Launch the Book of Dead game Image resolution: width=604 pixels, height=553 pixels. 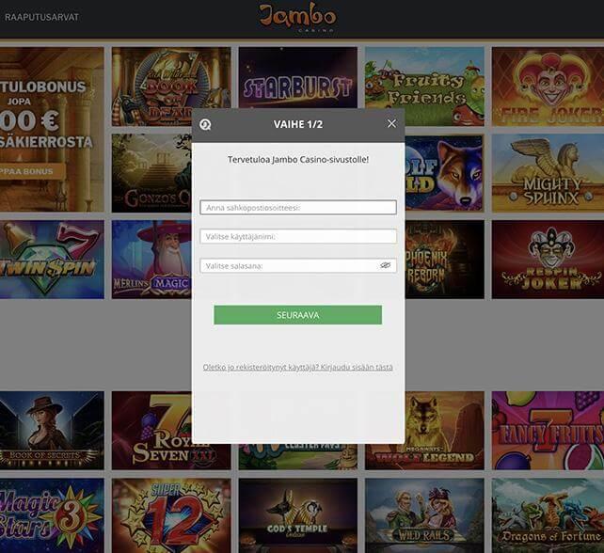(x=170, y=87)
